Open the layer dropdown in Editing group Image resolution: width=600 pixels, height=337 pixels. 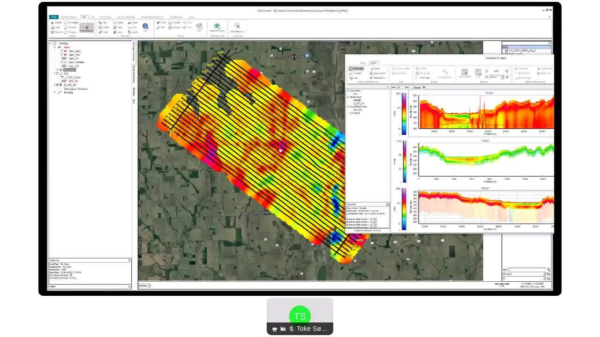tap(496, 77)
